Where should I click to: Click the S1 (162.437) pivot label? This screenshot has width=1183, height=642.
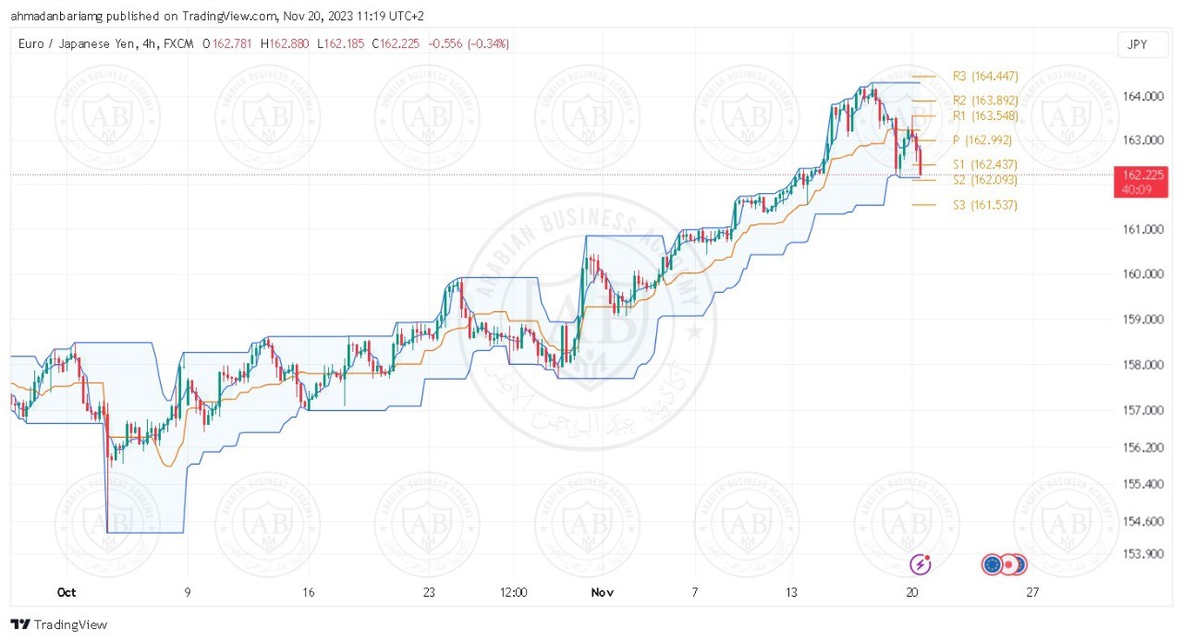(984, 164)
